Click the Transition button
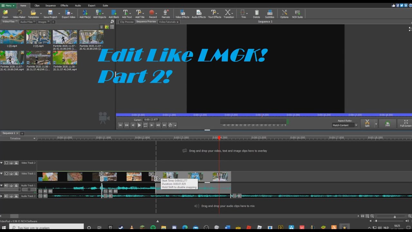412x232 pixels. point(229,14)
